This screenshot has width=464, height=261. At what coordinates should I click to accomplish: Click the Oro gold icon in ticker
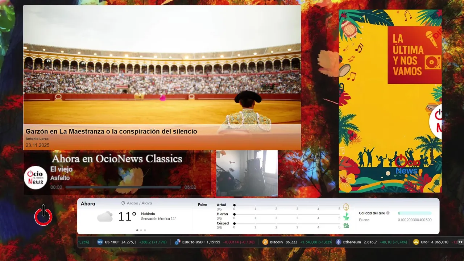[416, 242]
